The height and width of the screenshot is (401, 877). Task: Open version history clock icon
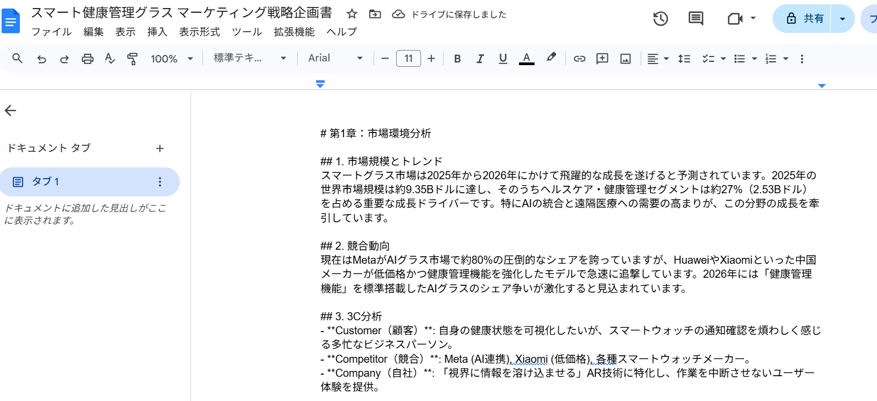pos(661,19)
